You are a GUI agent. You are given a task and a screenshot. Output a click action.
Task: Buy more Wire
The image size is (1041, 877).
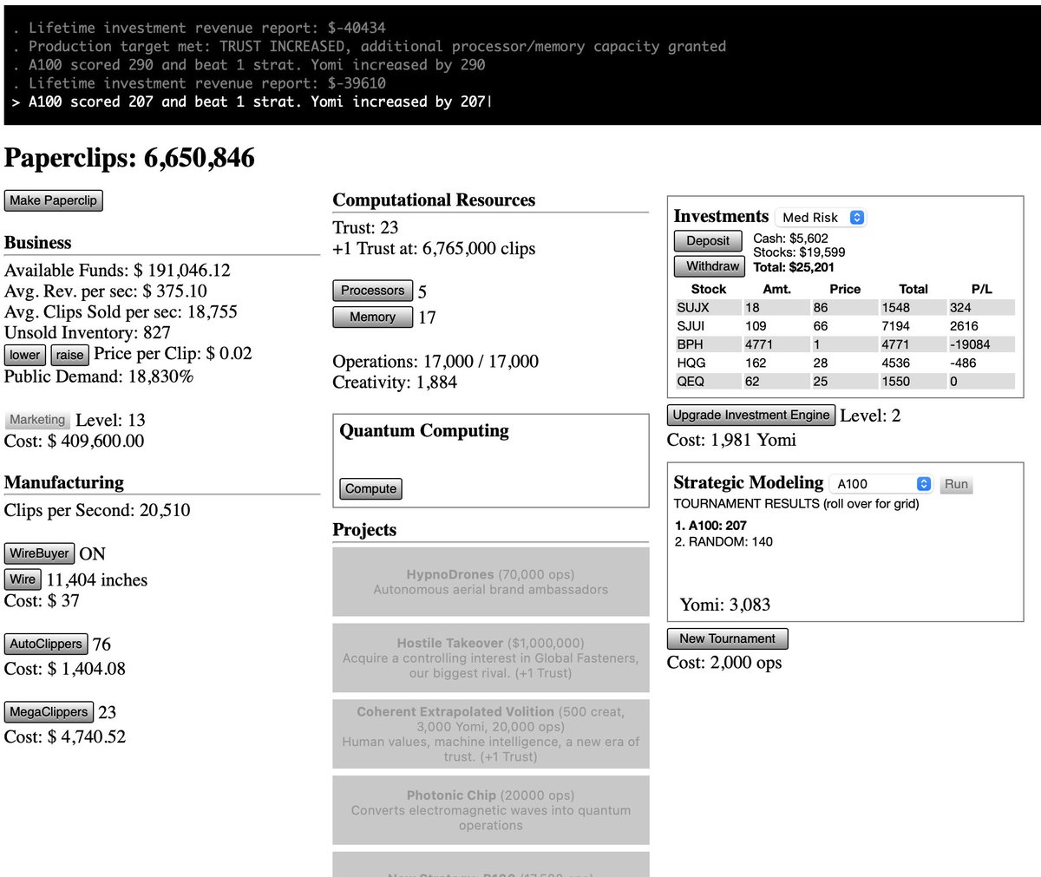tap(23, 579)
